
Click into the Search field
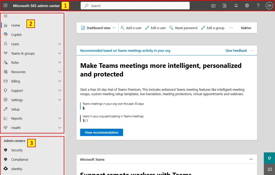135,6
